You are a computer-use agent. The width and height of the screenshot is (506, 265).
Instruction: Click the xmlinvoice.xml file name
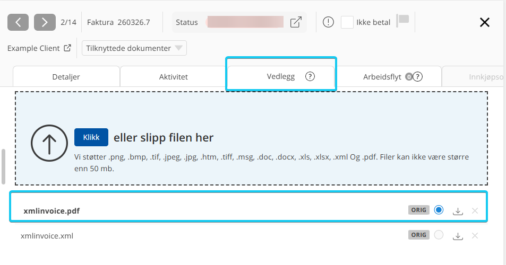click(x=47, y=236)
